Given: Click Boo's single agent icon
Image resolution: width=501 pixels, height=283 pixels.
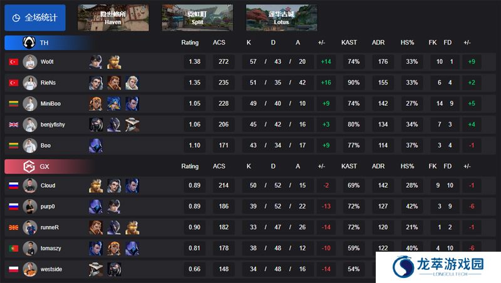Looking at the screenshot, I should (96, 146).
